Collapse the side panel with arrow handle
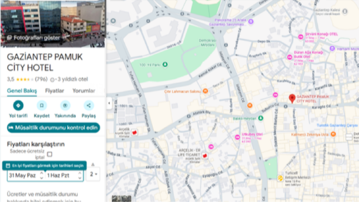 109,103
